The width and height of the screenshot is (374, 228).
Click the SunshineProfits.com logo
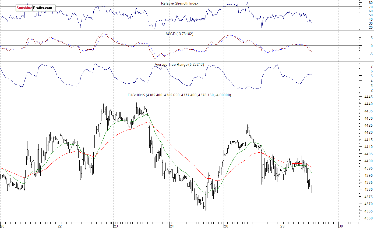coord(35,8)
